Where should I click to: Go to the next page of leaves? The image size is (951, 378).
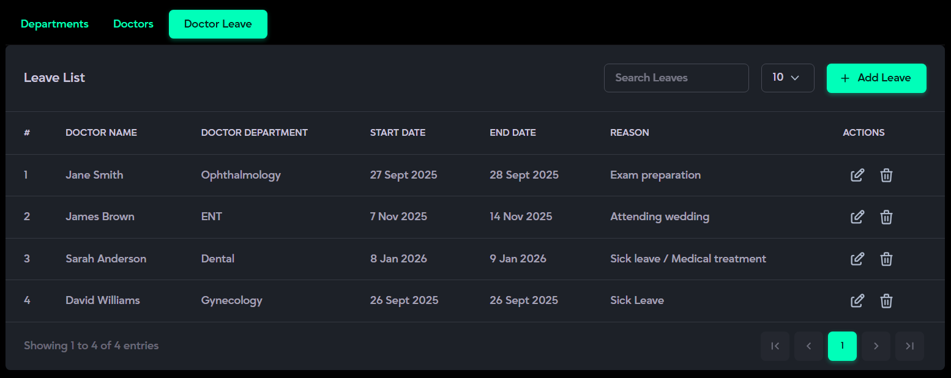click(x=876, y=346)
